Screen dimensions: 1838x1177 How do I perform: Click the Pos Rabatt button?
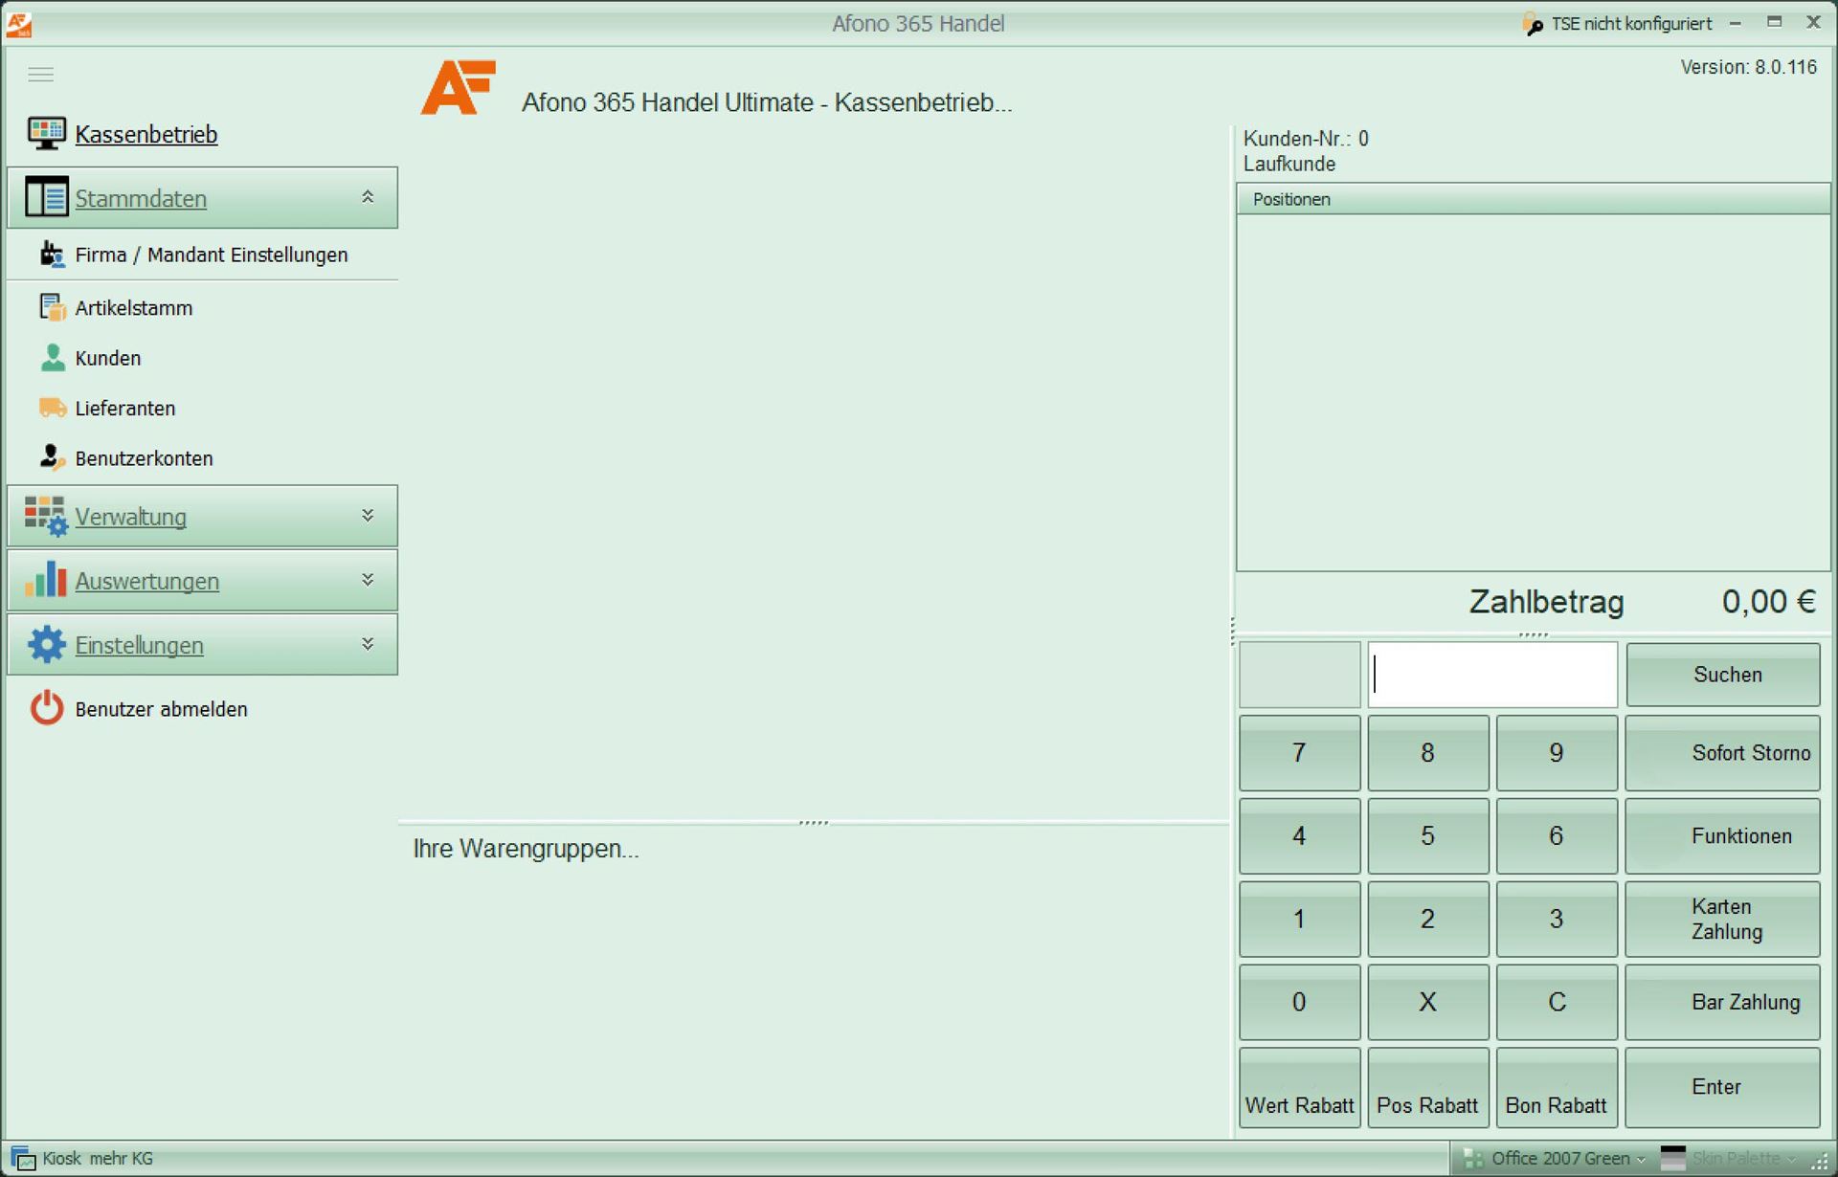point(1427,1088)
